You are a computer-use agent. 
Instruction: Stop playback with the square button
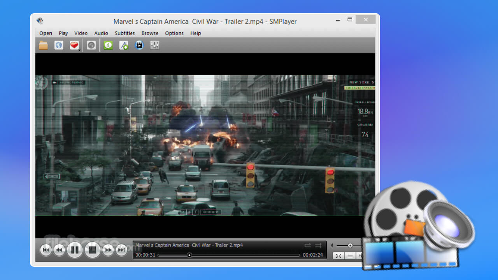tap(93, 250)
